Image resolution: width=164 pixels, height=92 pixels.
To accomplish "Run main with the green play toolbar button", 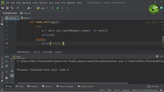I will 53,8.
